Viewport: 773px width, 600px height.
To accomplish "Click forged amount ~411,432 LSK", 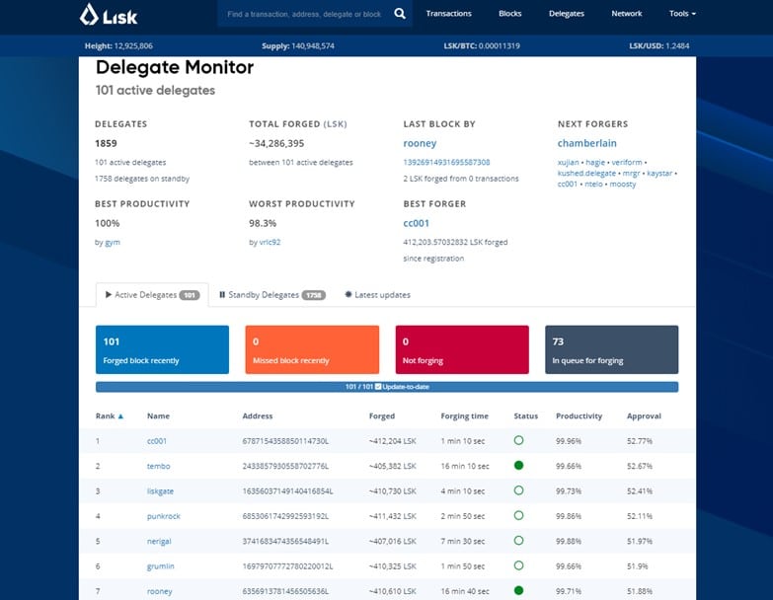I will tap(392, 516).
